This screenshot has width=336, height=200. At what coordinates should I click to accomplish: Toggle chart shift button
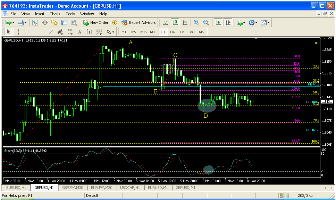(x=228, y=22)
